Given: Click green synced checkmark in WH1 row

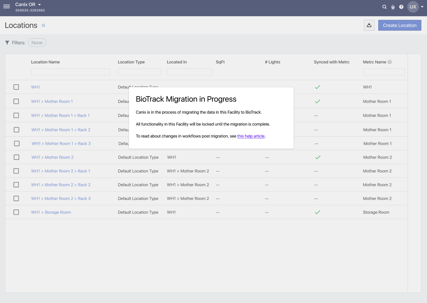Looking at the screenshot, I should click(x=317, y=87).
